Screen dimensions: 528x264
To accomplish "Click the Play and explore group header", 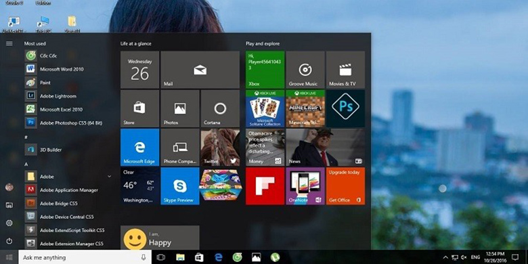I will (263, 44).
